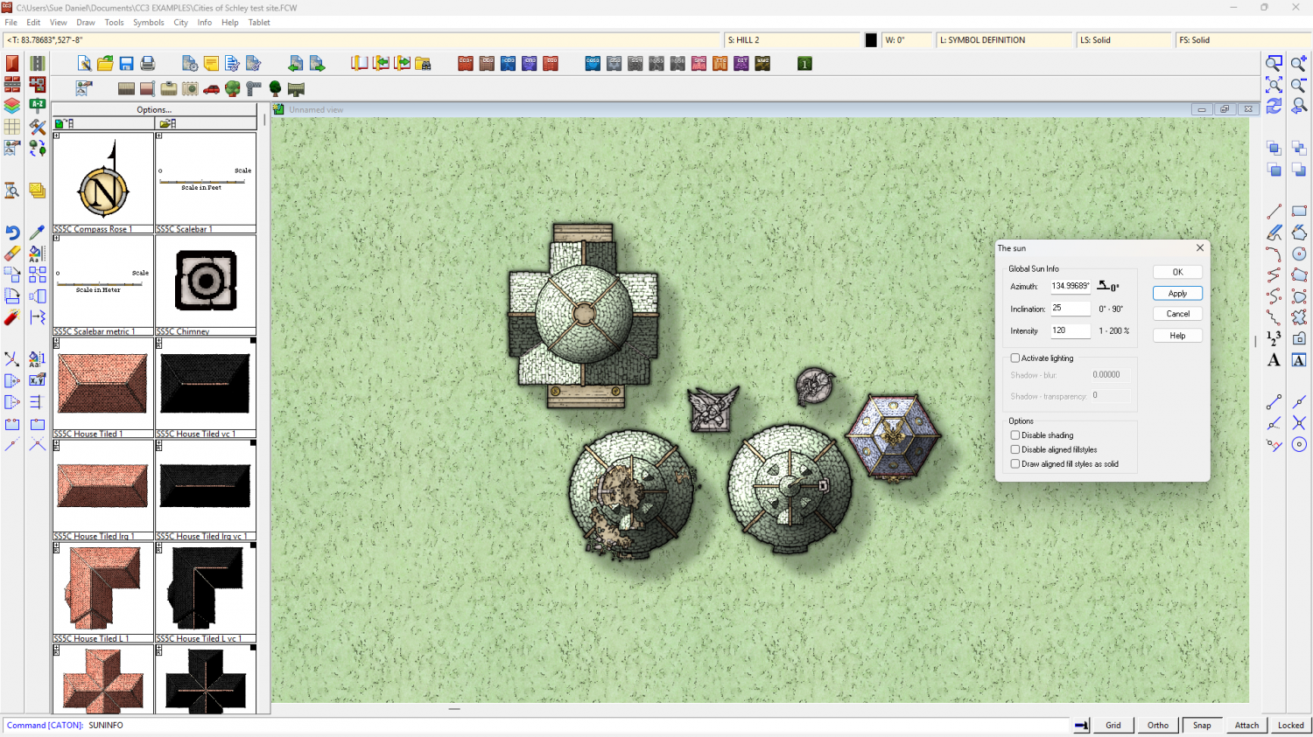1313x737 pixels.
Task: Pick the eyedropper tool icon
Action: pyautogui.click(x=37, y=233)
